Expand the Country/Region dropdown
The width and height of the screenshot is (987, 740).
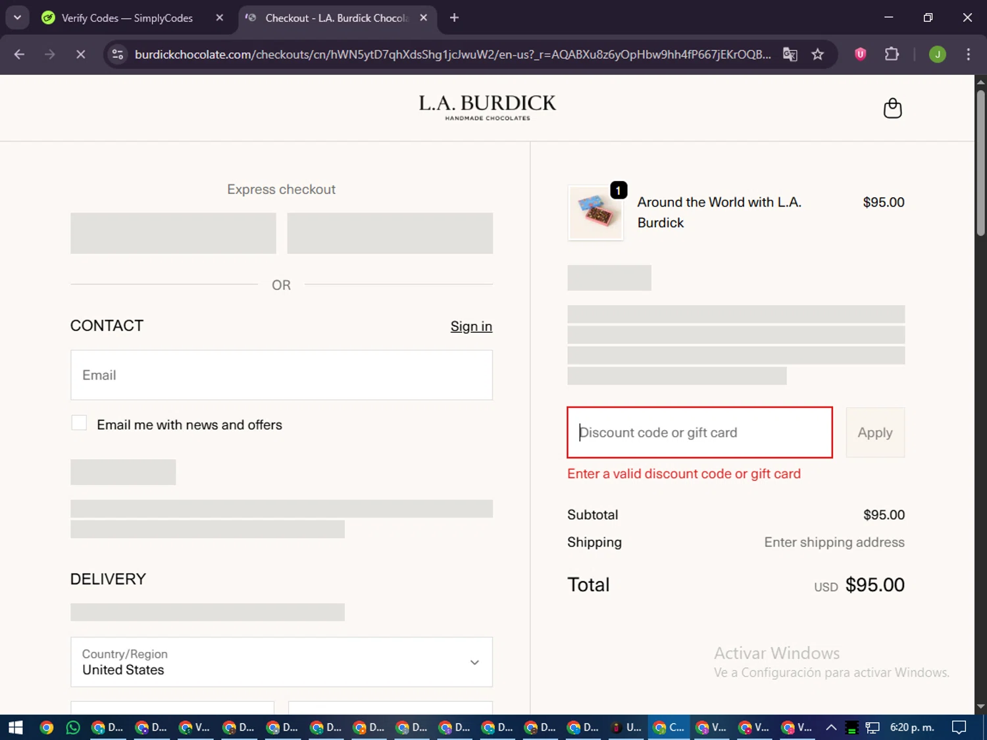coord(282,662)
